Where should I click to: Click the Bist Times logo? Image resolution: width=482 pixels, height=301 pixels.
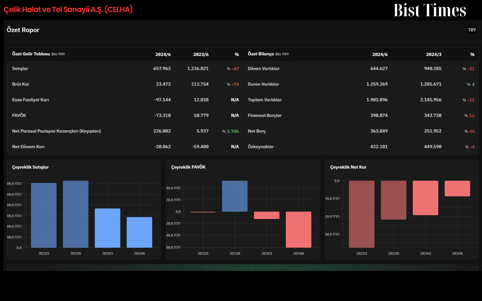click(430, 10)
